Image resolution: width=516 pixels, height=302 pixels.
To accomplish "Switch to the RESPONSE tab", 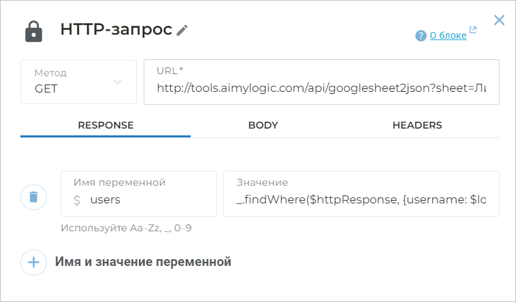I will coord(106,125).
